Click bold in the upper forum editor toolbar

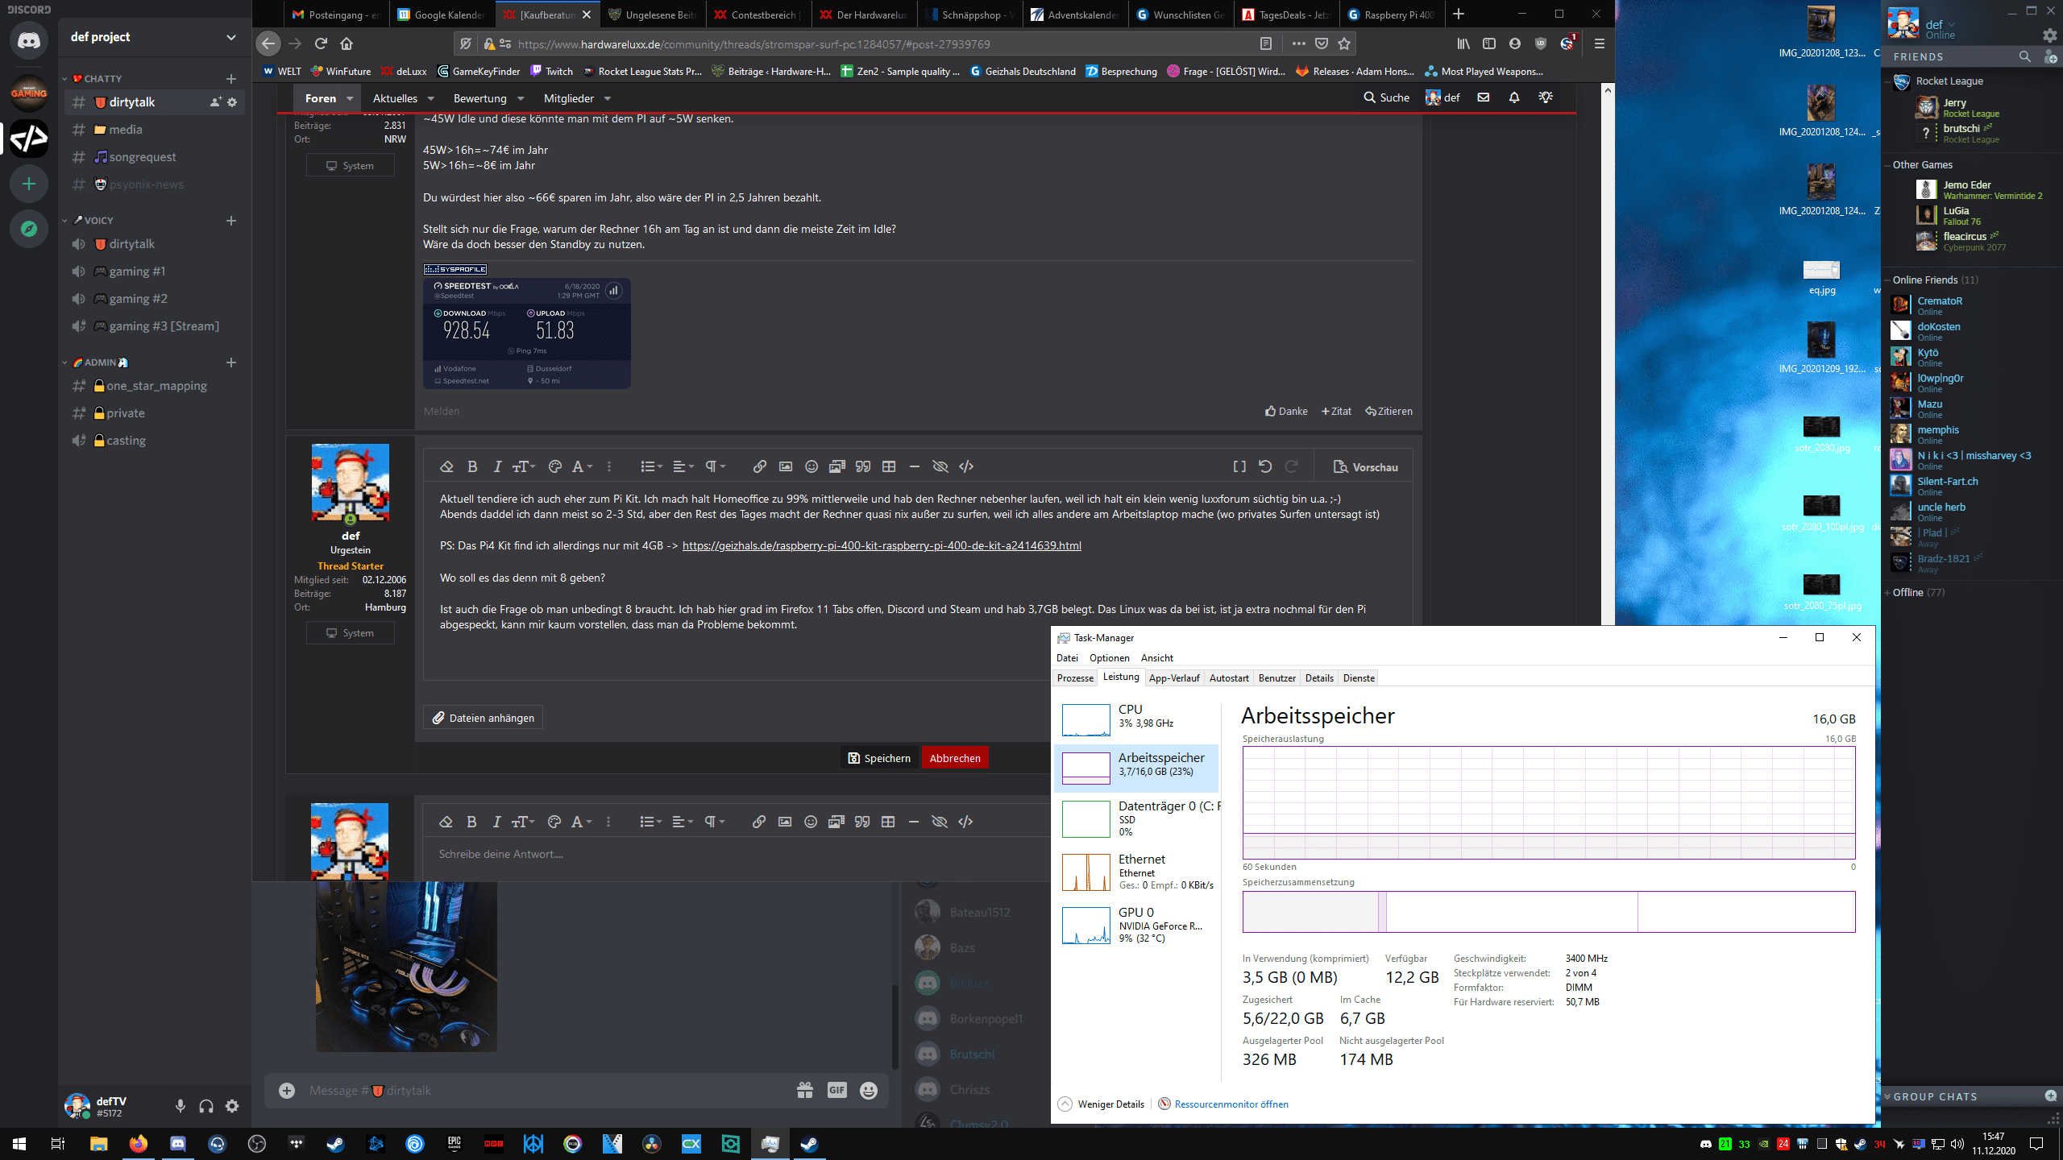coord(472,466)
